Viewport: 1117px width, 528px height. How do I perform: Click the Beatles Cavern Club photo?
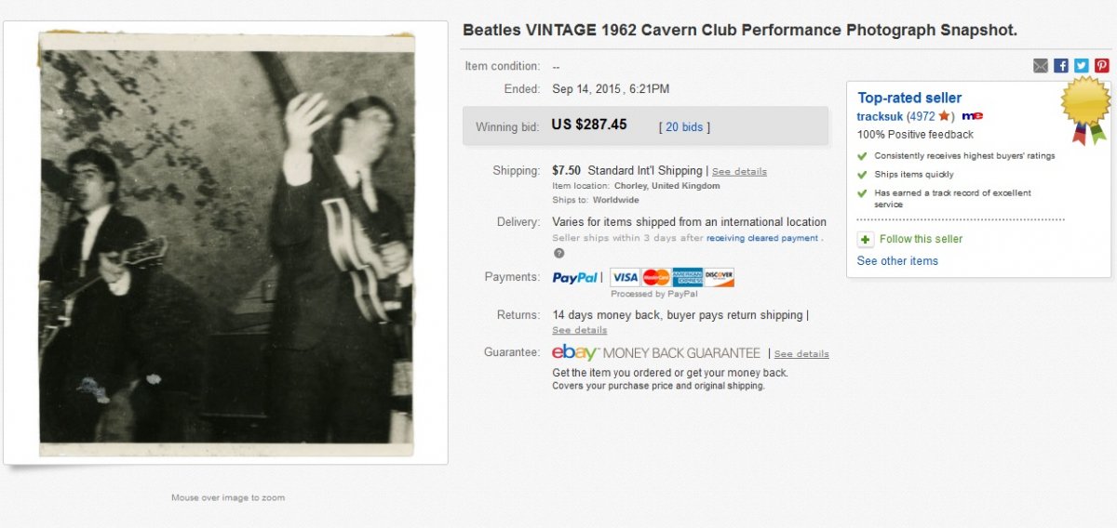226,244
